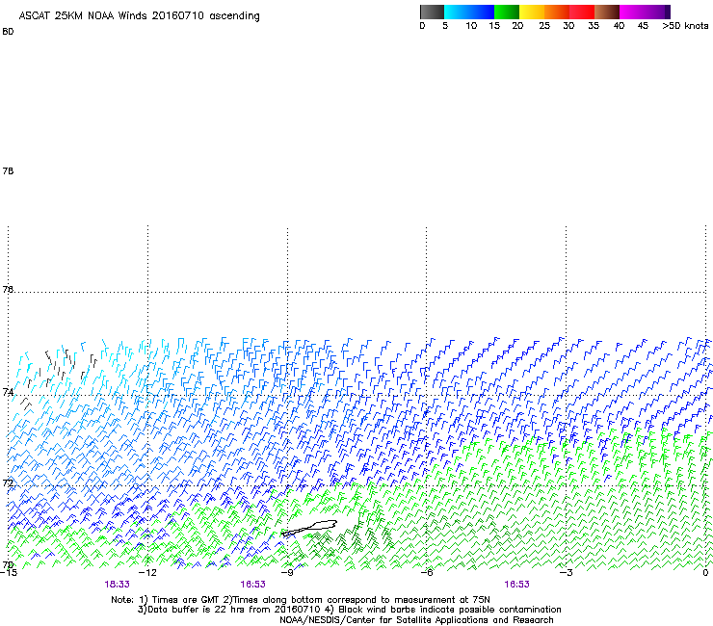
Task: Click the longitude axis label '-12'
Action: point(147,573)
